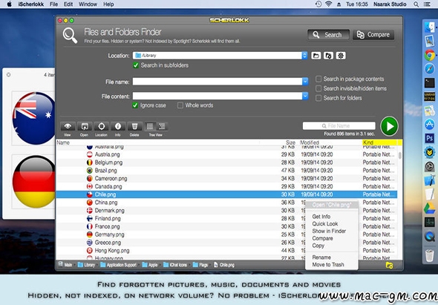
Task: Uncheck Search in subfolders
Action: point(136,65)
